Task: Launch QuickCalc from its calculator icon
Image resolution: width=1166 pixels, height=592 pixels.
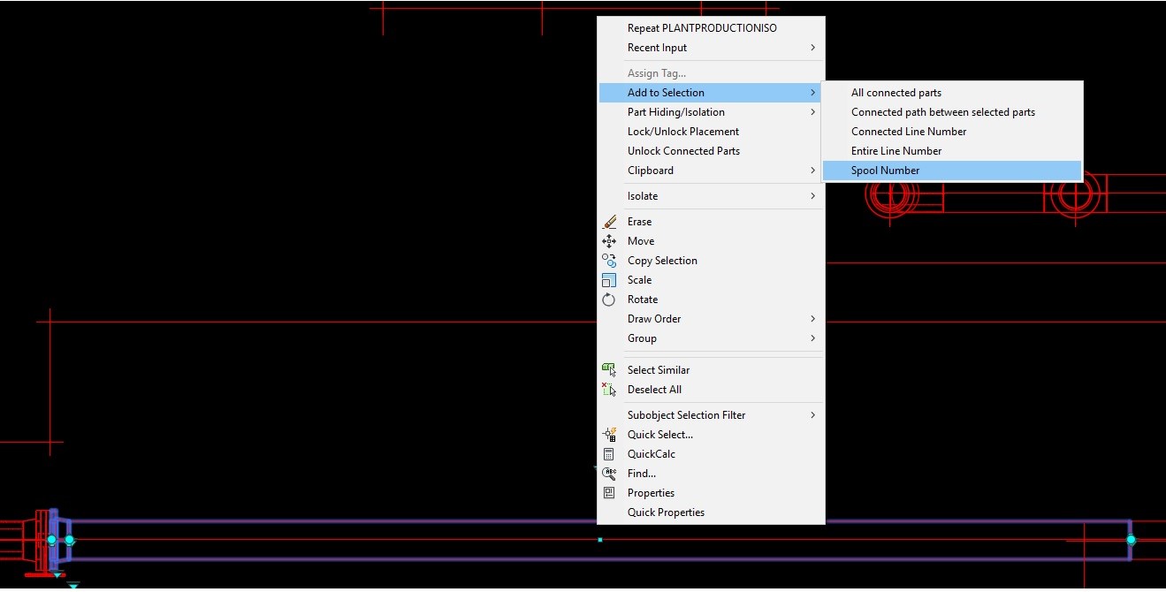Action: pyautogui.click(x=608, y=453)
